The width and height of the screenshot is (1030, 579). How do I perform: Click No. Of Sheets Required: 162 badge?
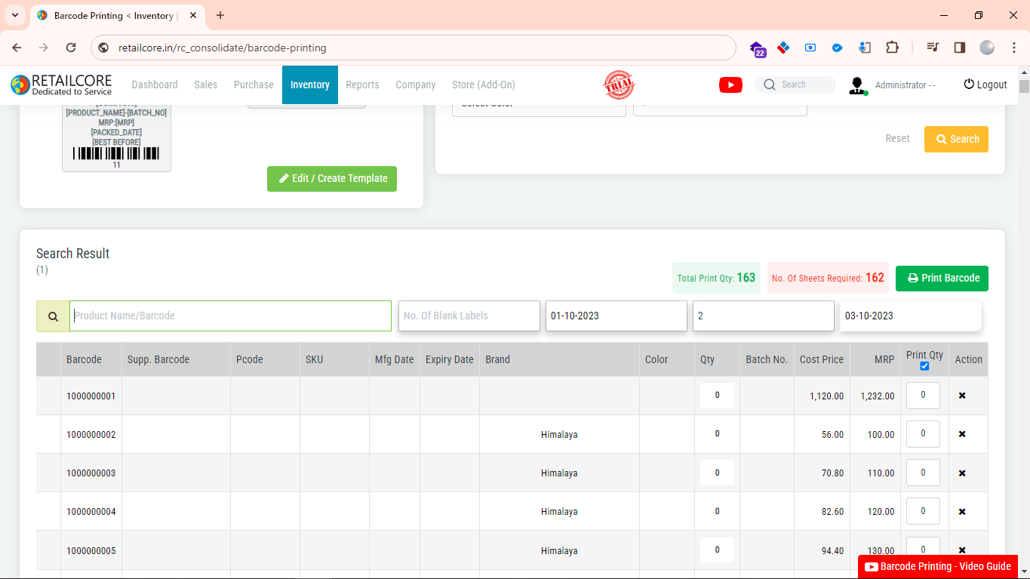click(828, 278)
